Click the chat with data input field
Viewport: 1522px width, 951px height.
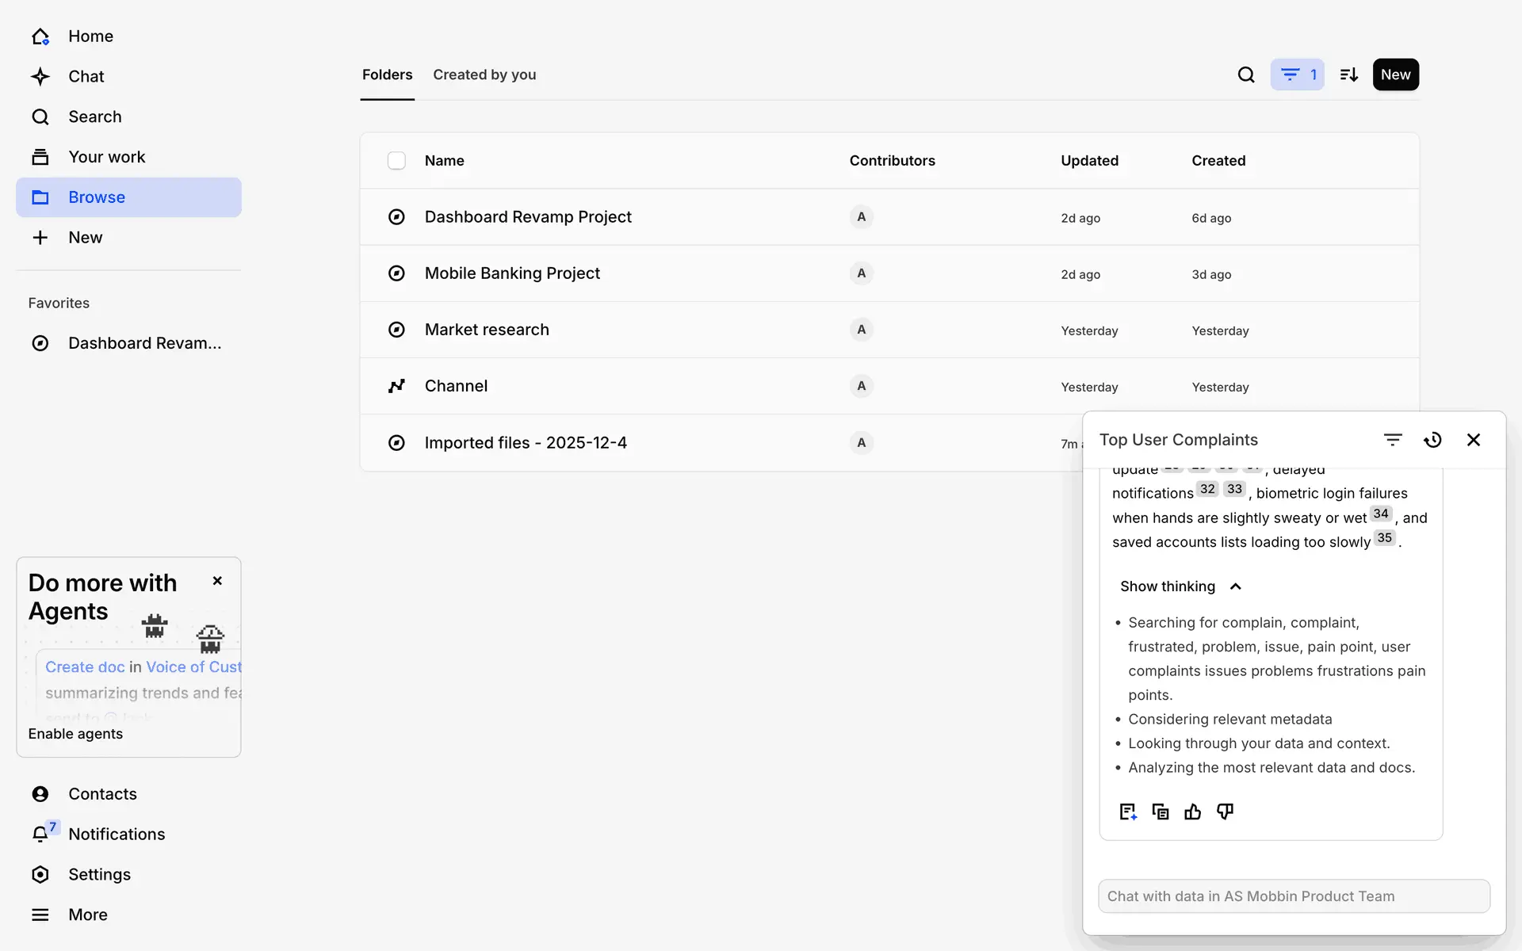(x=1294, y=896)
